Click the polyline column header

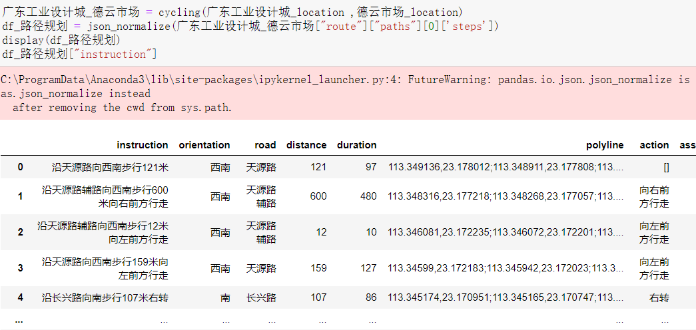[605, 145]
